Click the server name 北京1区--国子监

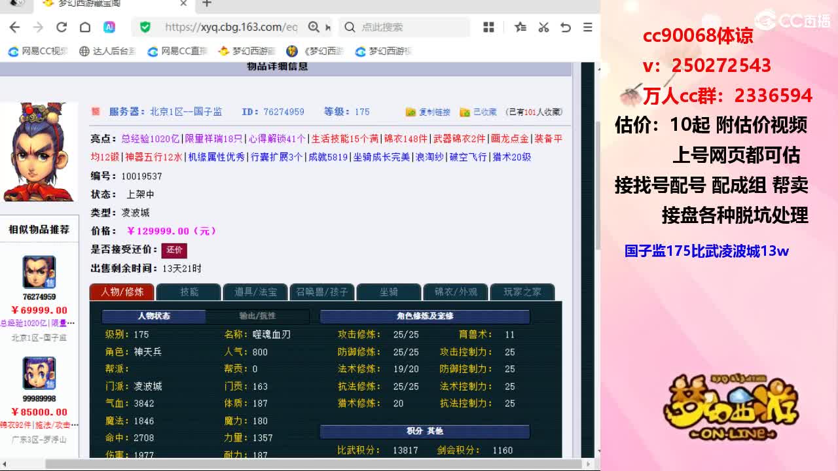pyautogui.click(x=186, y=112)
